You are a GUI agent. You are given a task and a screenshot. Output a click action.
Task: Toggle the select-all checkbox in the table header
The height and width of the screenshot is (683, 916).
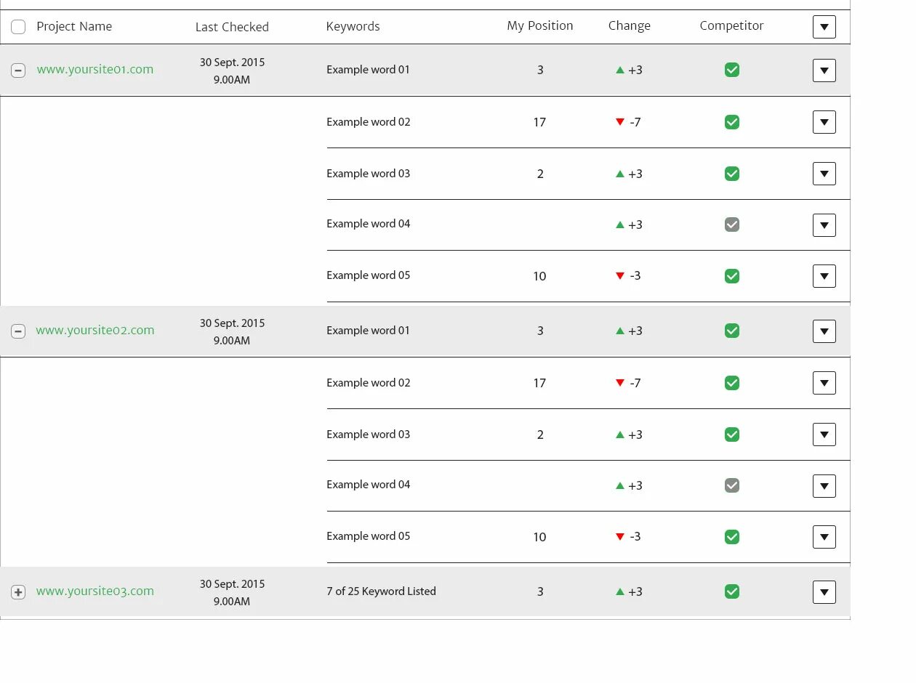[x=18, y=27]
